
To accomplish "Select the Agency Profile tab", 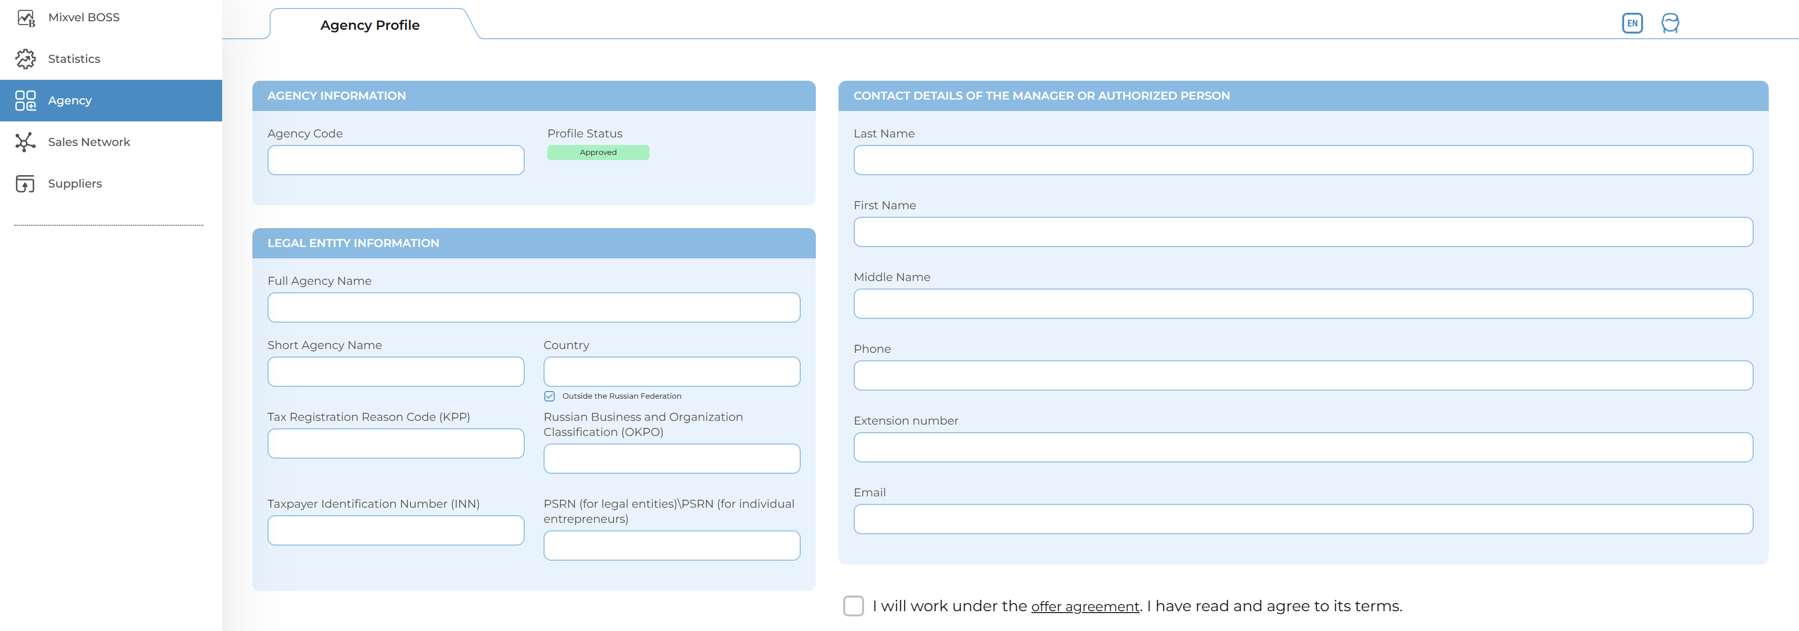I will pyautogui.click(x=370, y=25).
